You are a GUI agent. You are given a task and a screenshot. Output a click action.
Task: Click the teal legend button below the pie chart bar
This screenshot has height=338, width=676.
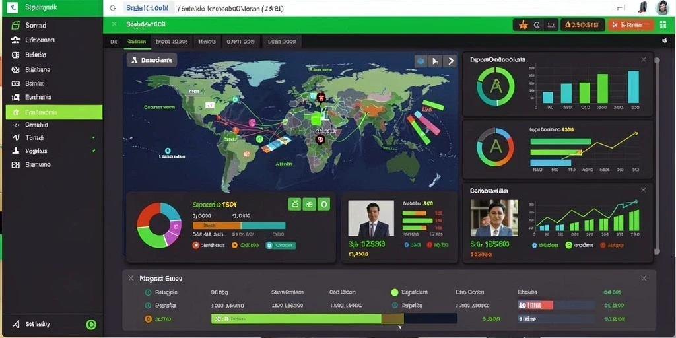coord(281,245)
